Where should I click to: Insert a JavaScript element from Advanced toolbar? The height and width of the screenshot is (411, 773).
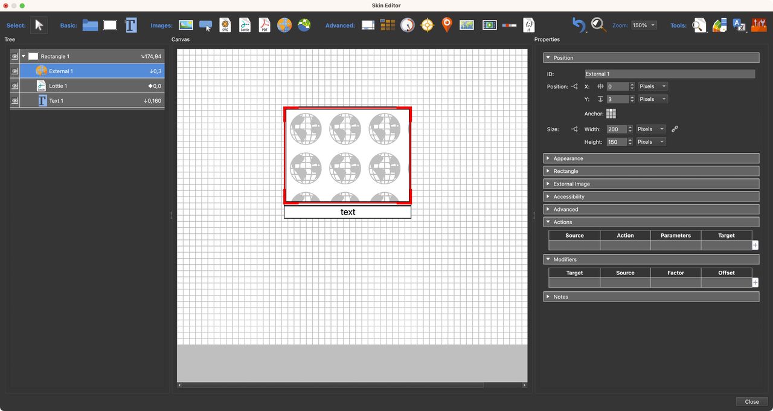[528, 25]
